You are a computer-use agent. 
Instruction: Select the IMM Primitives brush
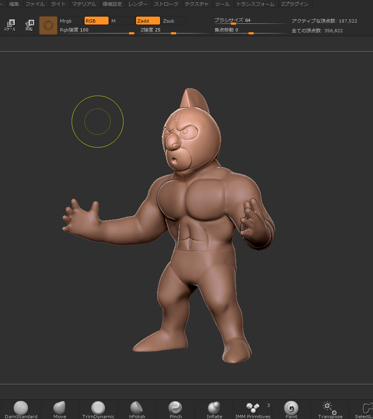253,410
